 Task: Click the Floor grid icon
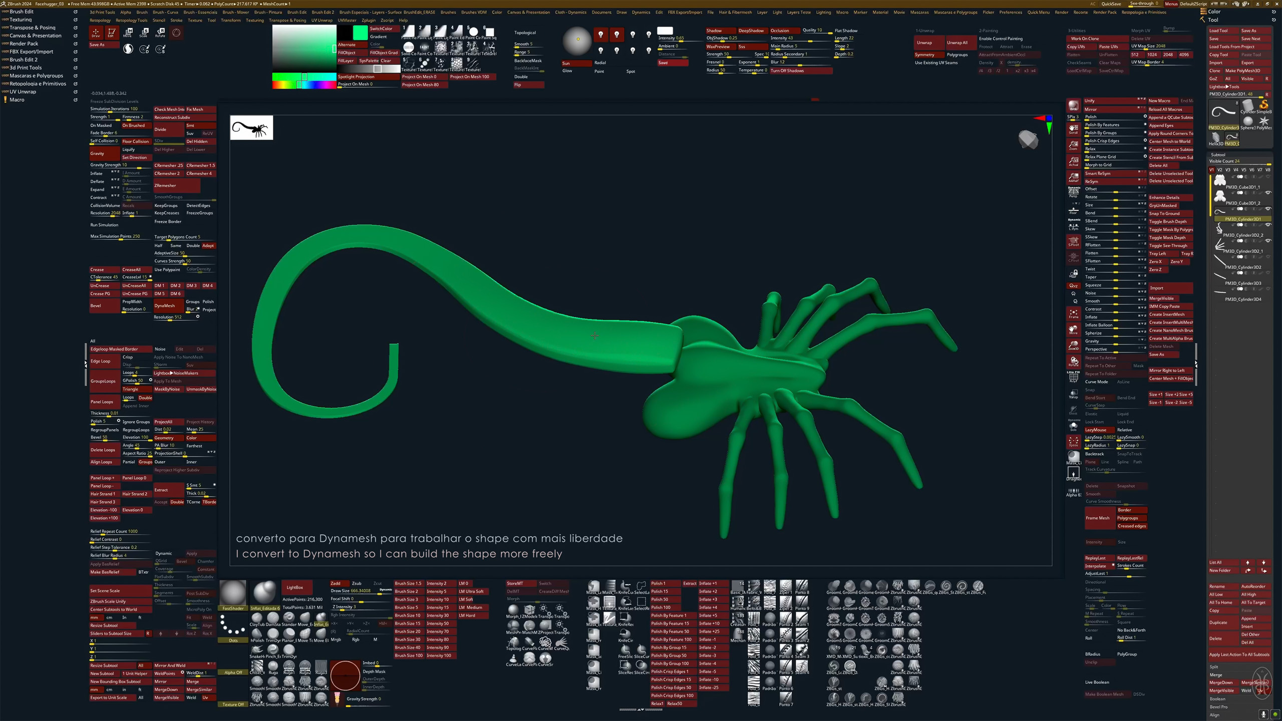point(1073,209)
